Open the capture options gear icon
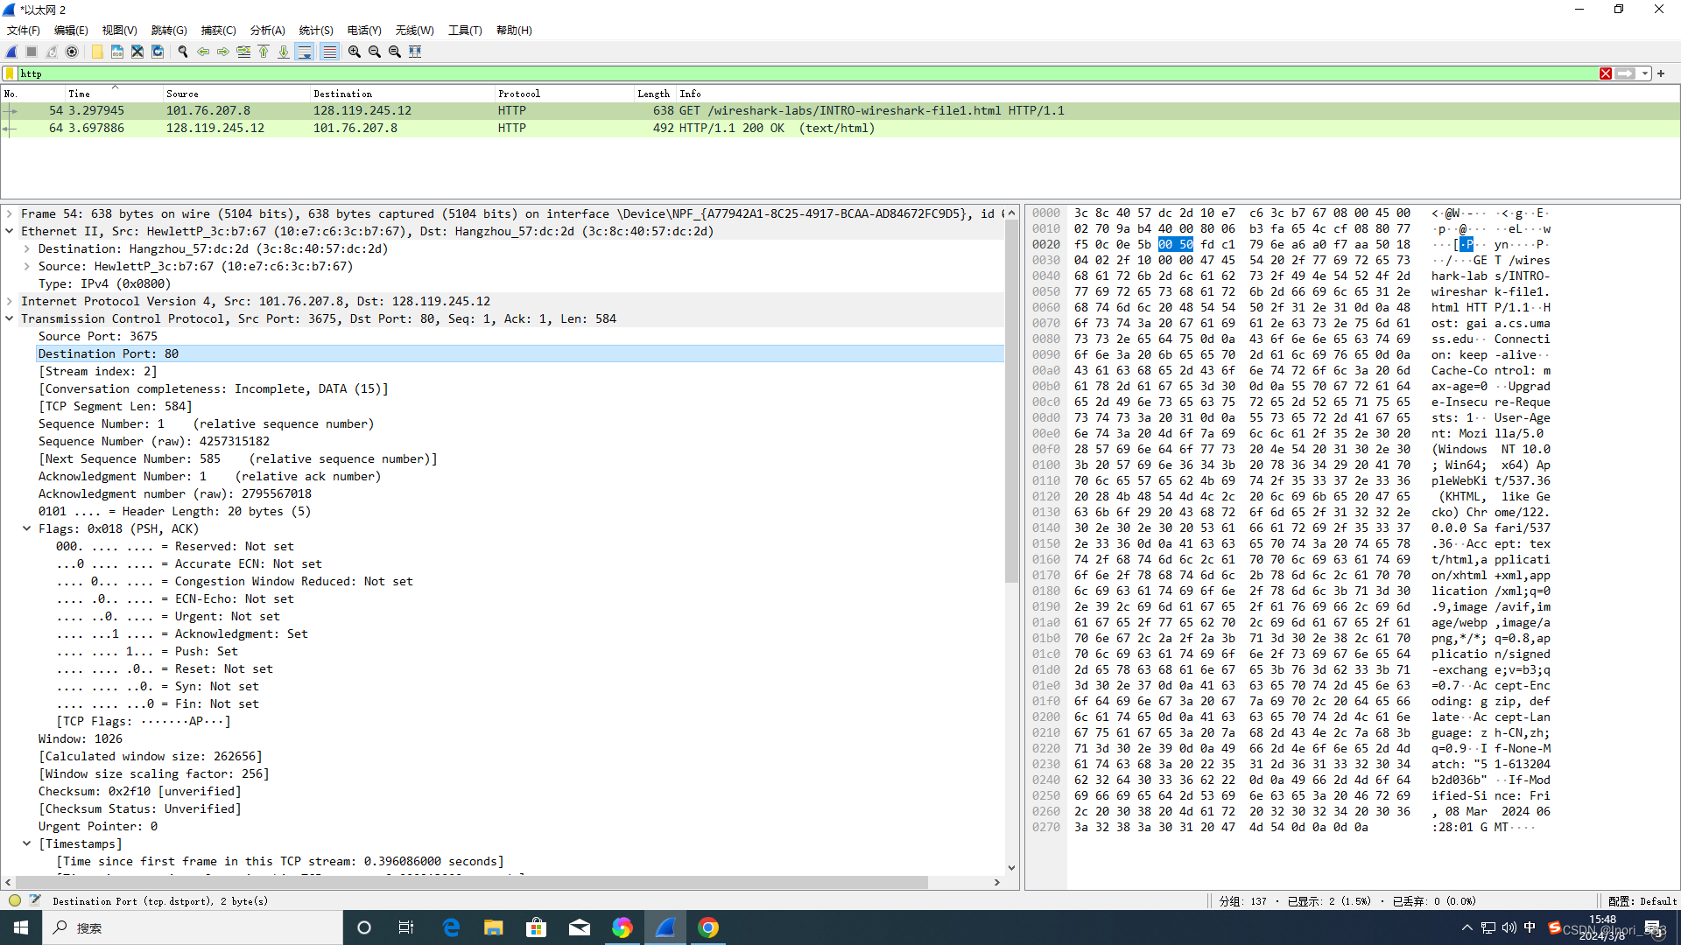 tap(72, 52)
